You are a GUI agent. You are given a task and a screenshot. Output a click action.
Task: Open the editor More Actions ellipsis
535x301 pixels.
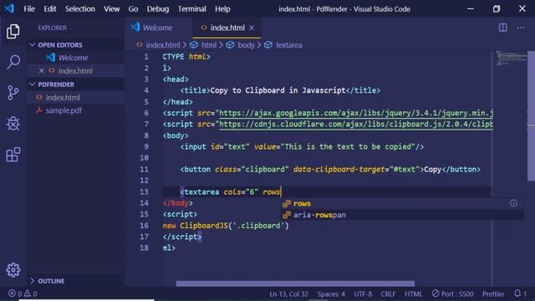[x=521, y=28]
